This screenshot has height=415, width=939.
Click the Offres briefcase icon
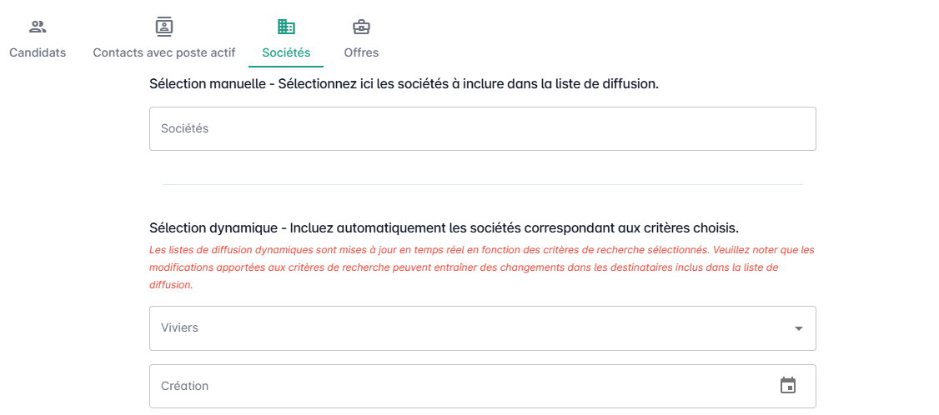click(x=361, y=27)
